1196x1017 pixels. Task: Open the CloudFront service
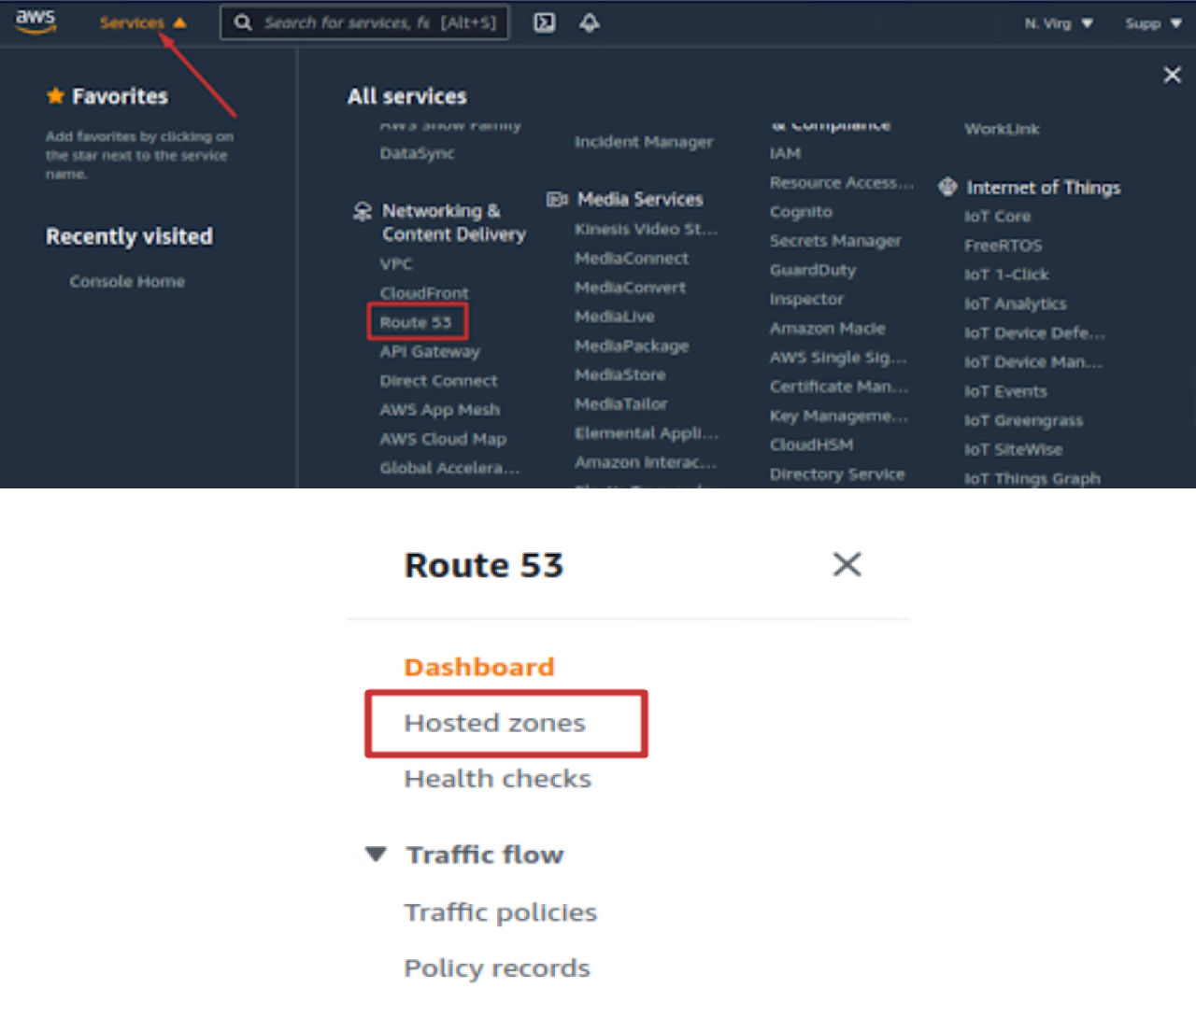pos(424,293)
